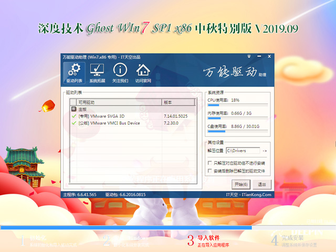The image size is (336, 252).
Task: Click the 万能驱动 助理 logo text
Action: (x=235, y=72)
